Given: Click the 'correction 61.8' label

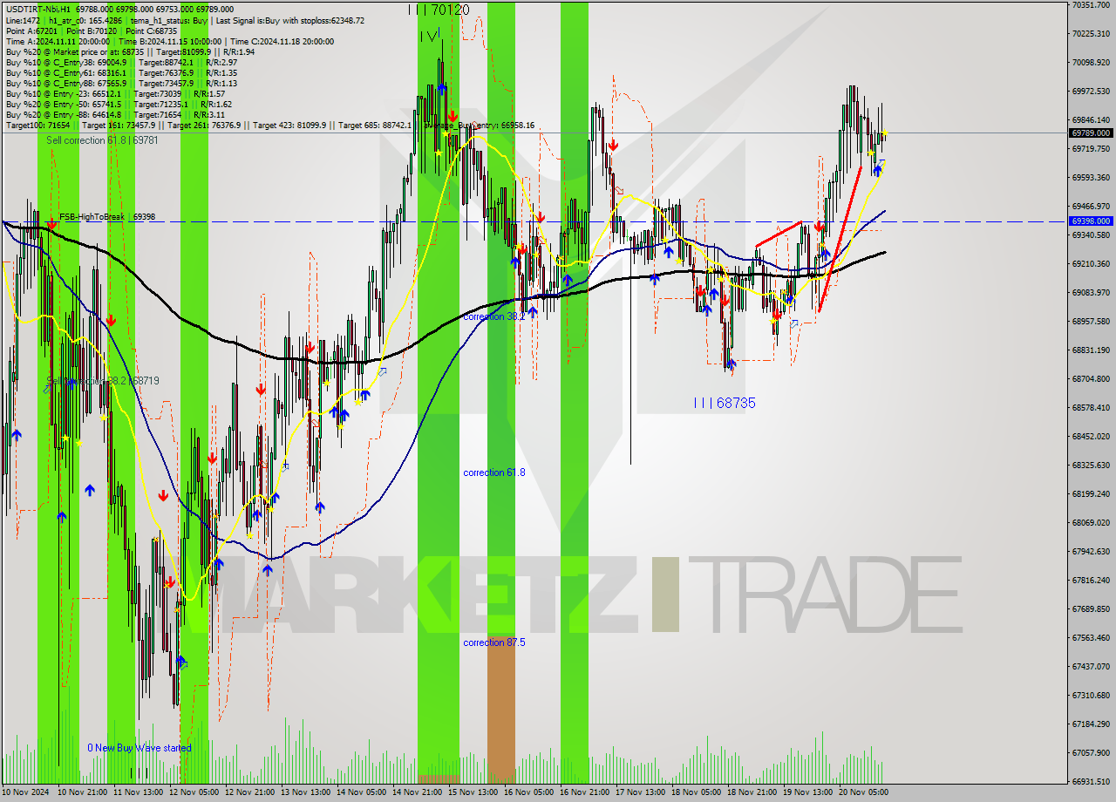Looking at the screenshot, I should tap(494, 472).
